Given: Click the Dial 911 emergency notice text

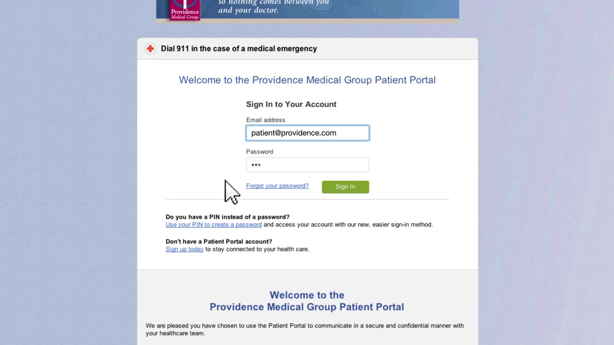Looking at the screenshot, I should tap(239, 48).
